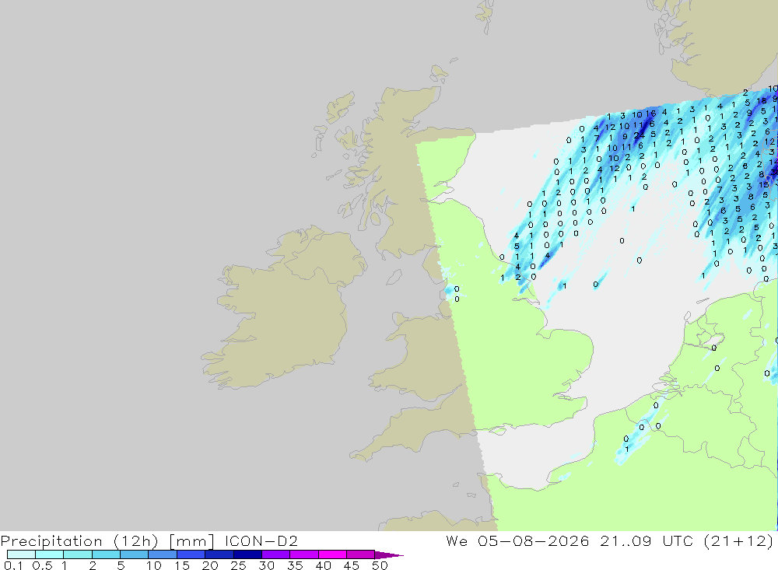Pick the 40–45 mm magenta legend swatch
The height and width of the screenshot is (570, 778).
[x=332, y=554]
